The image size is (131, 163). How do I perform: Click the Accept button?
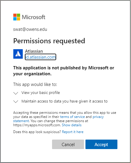coord(101,144)
